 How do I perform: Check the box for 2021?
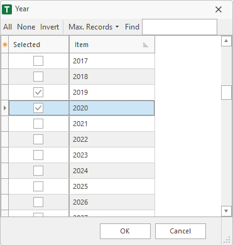coord(38,124)
